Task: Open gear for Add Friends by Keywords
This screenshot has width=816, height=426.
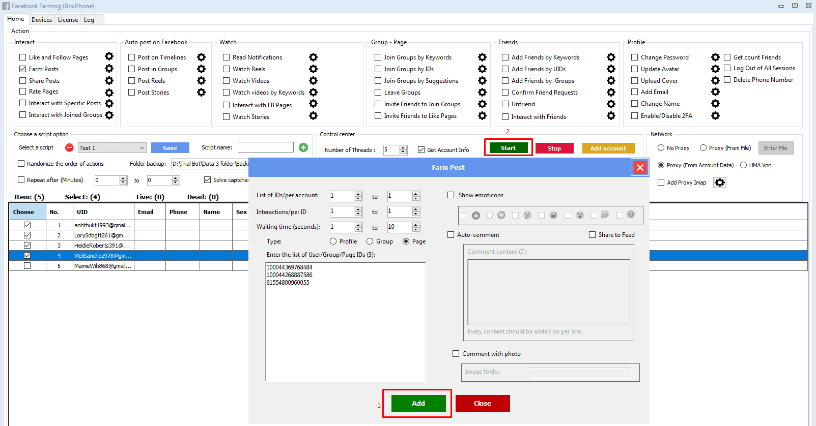Action: pos(611,57)
